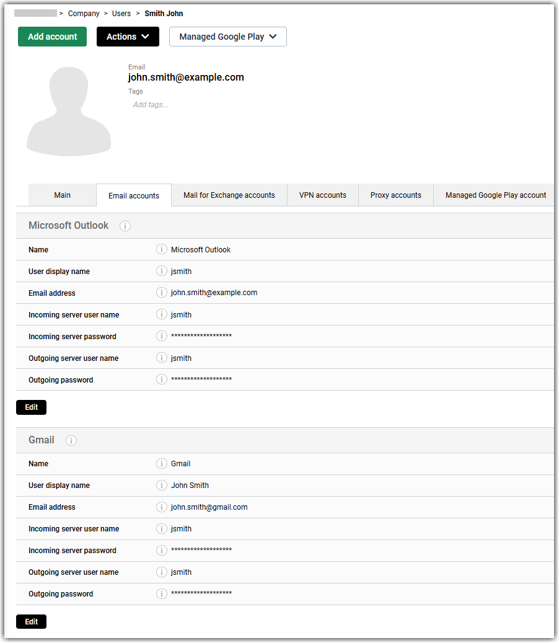
Task: Select the Mail for Exchange accounts tab
Action: [x=229, y=195]
